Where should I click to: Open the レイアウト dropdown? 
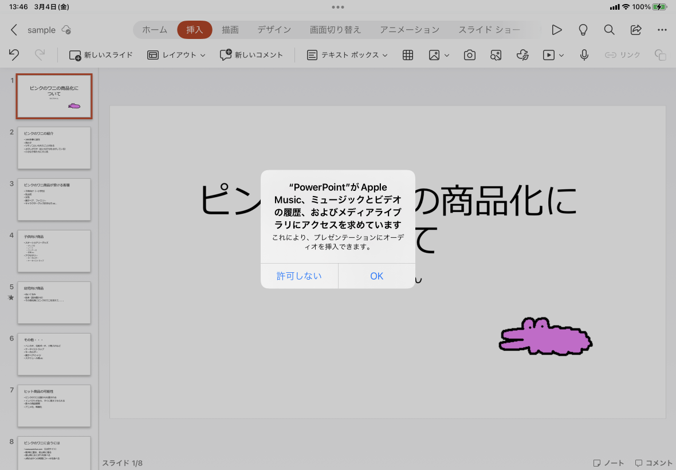click(x=176, y=54)
